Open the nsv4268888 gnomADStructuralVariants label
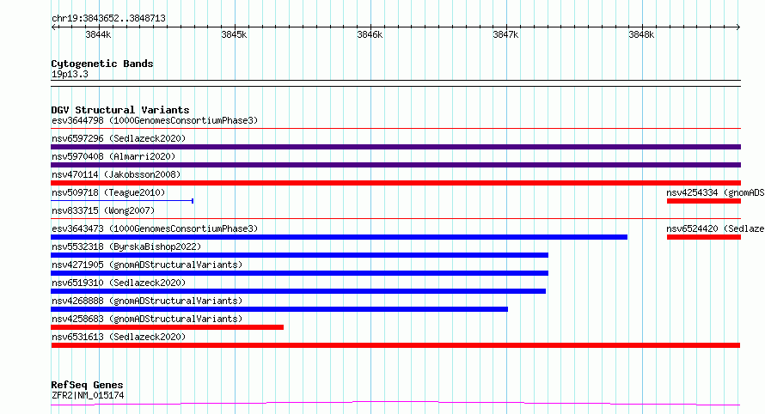765x414 pixels. [x=147, y=301]
